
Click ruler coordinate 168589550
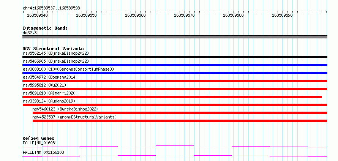coord(87,16)
